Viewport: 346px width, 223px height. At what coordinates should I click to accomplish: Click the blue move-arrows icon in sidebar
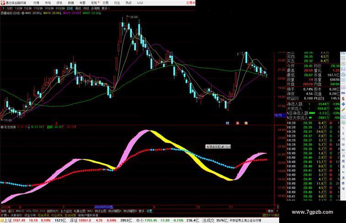343,104
